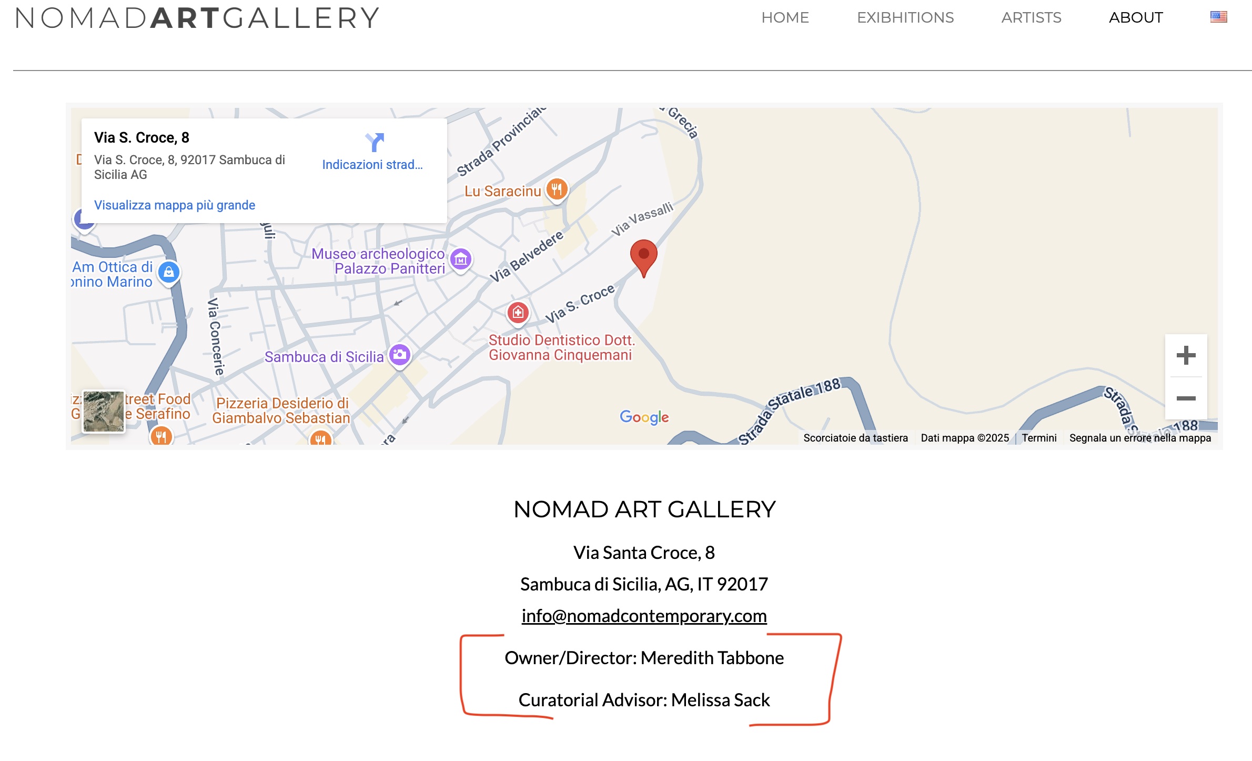Click the info@nomadcontemporary.com email link
The height and width of the screenshot is (761, 1252).
tap(644, 616)
